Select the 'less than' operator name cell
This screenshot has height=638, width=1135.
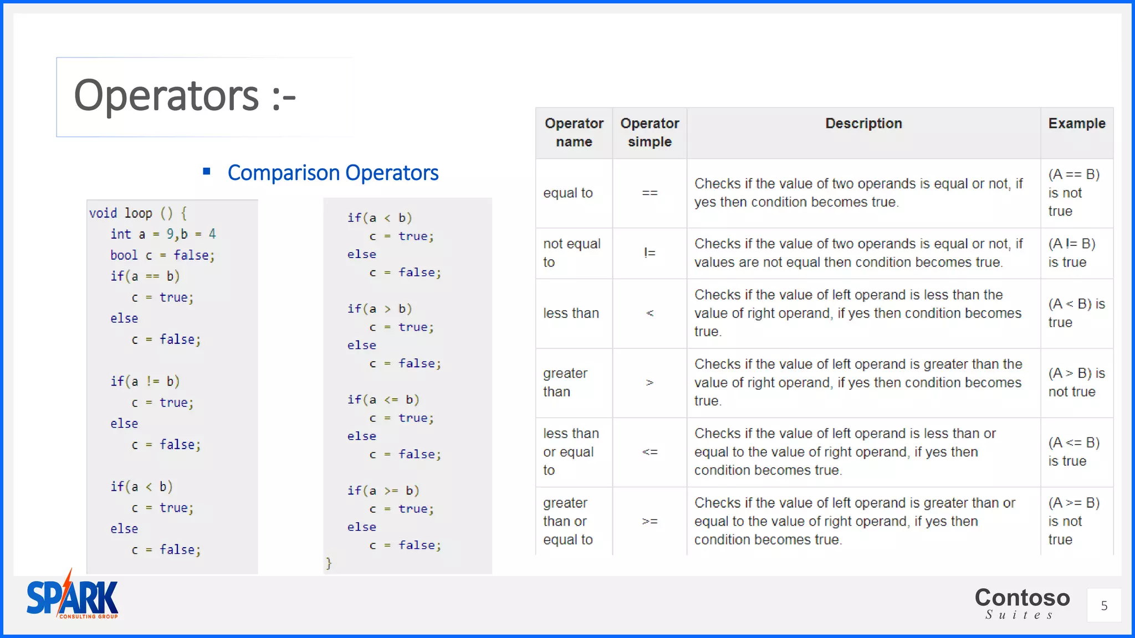pyautogui.click(x=571, y=313)
